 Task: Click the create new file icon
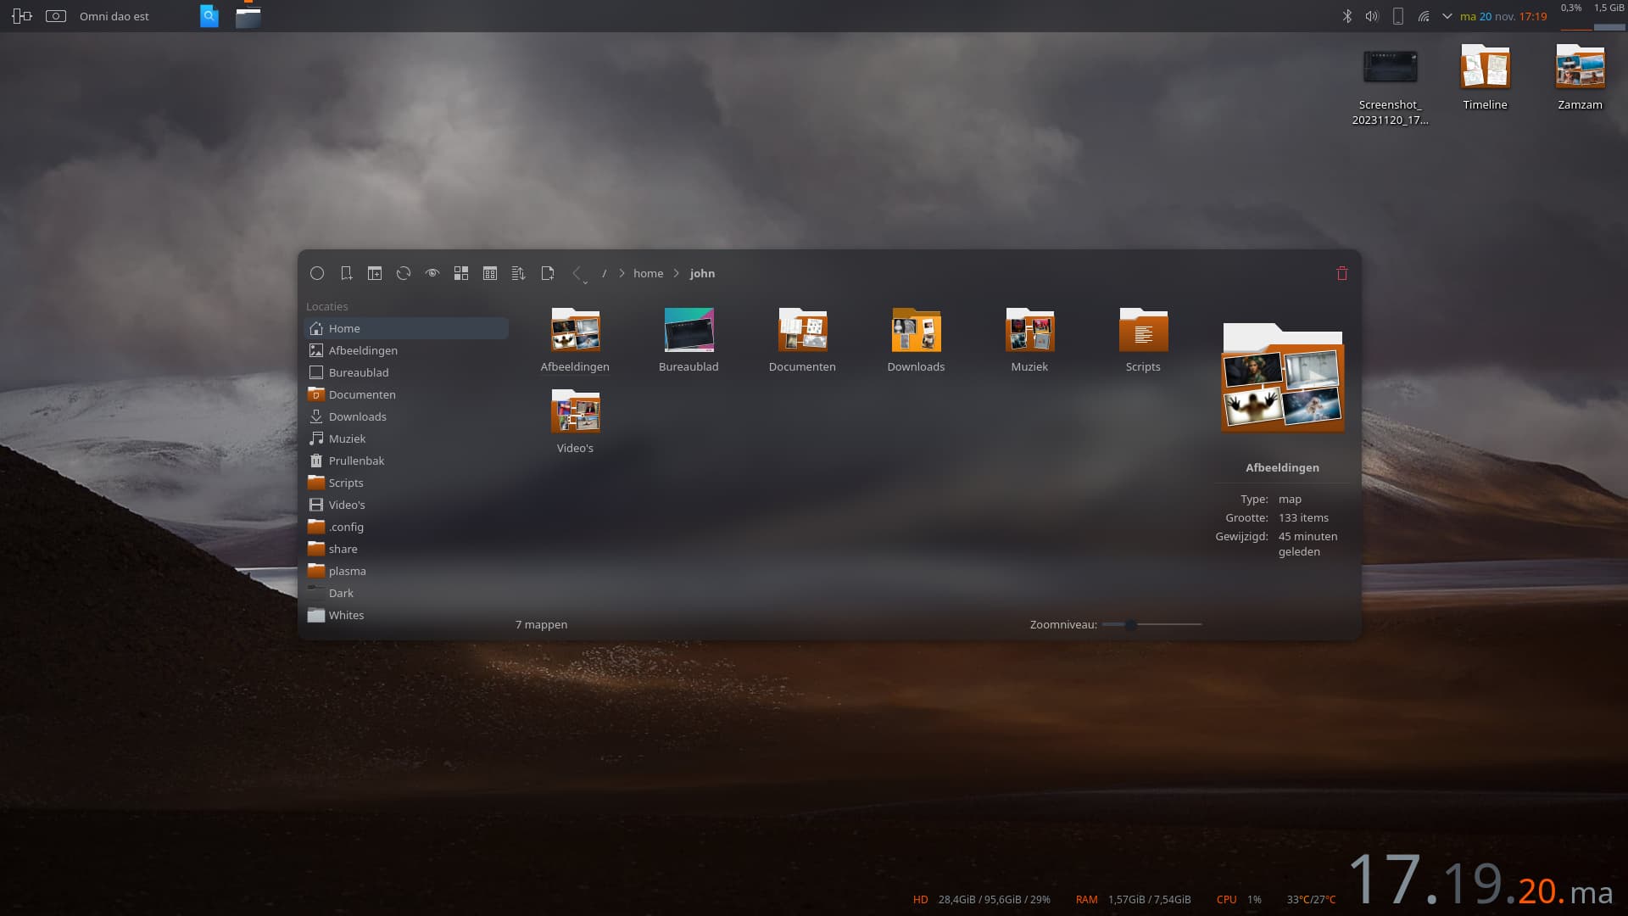click(x=548, y=273)
